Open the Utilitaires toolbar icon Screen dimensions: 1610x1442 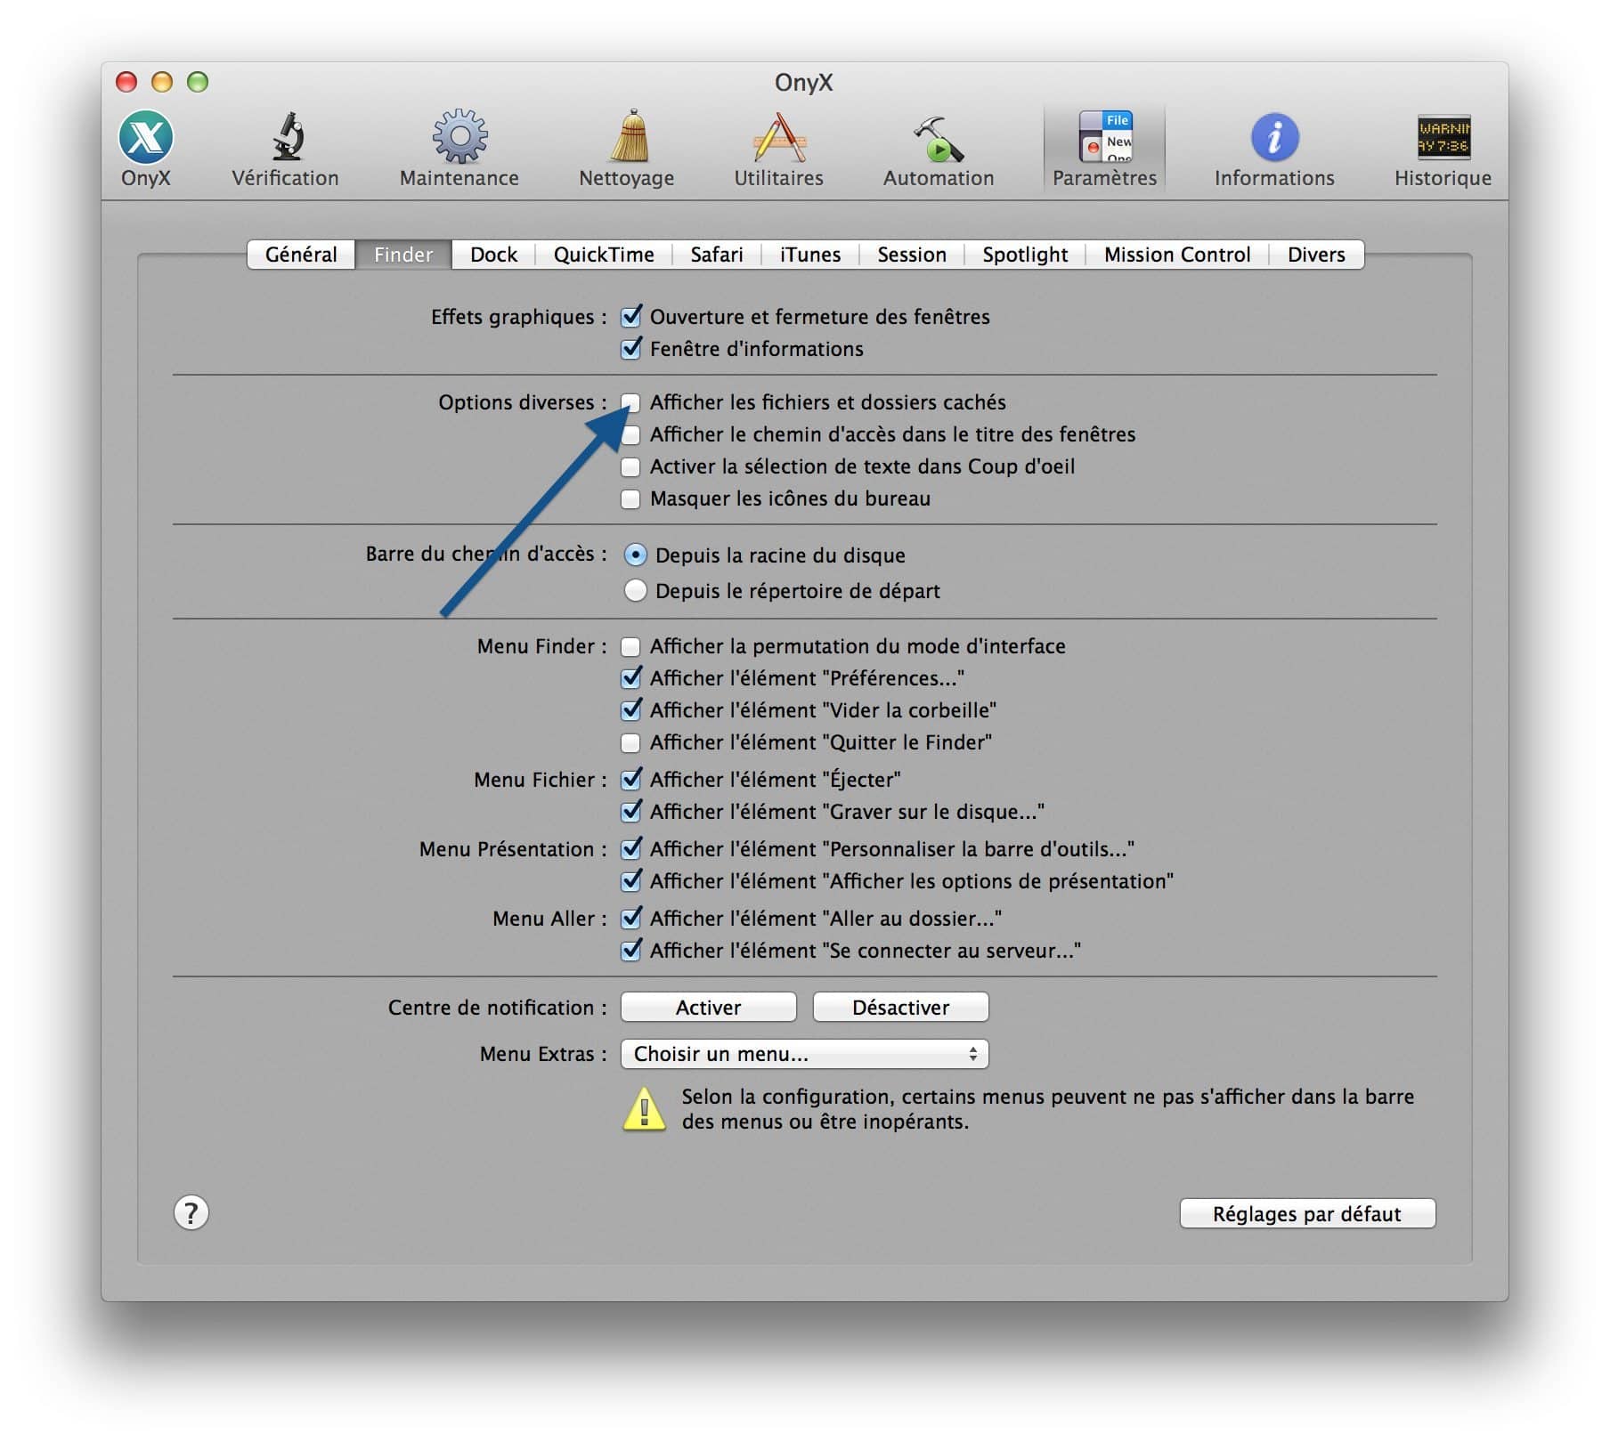coord(778,148)
